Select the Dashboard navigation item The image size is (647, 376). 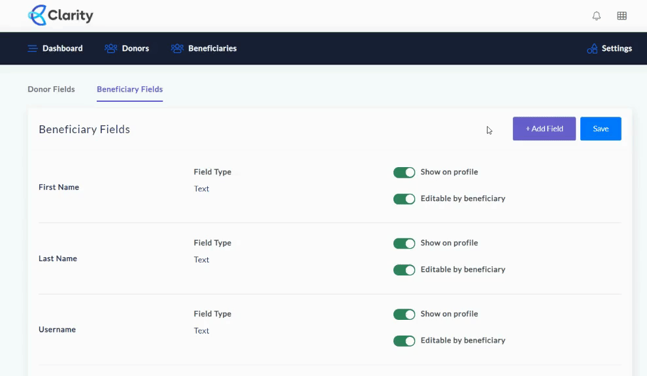pyautogui.click(x=63, y=48)
